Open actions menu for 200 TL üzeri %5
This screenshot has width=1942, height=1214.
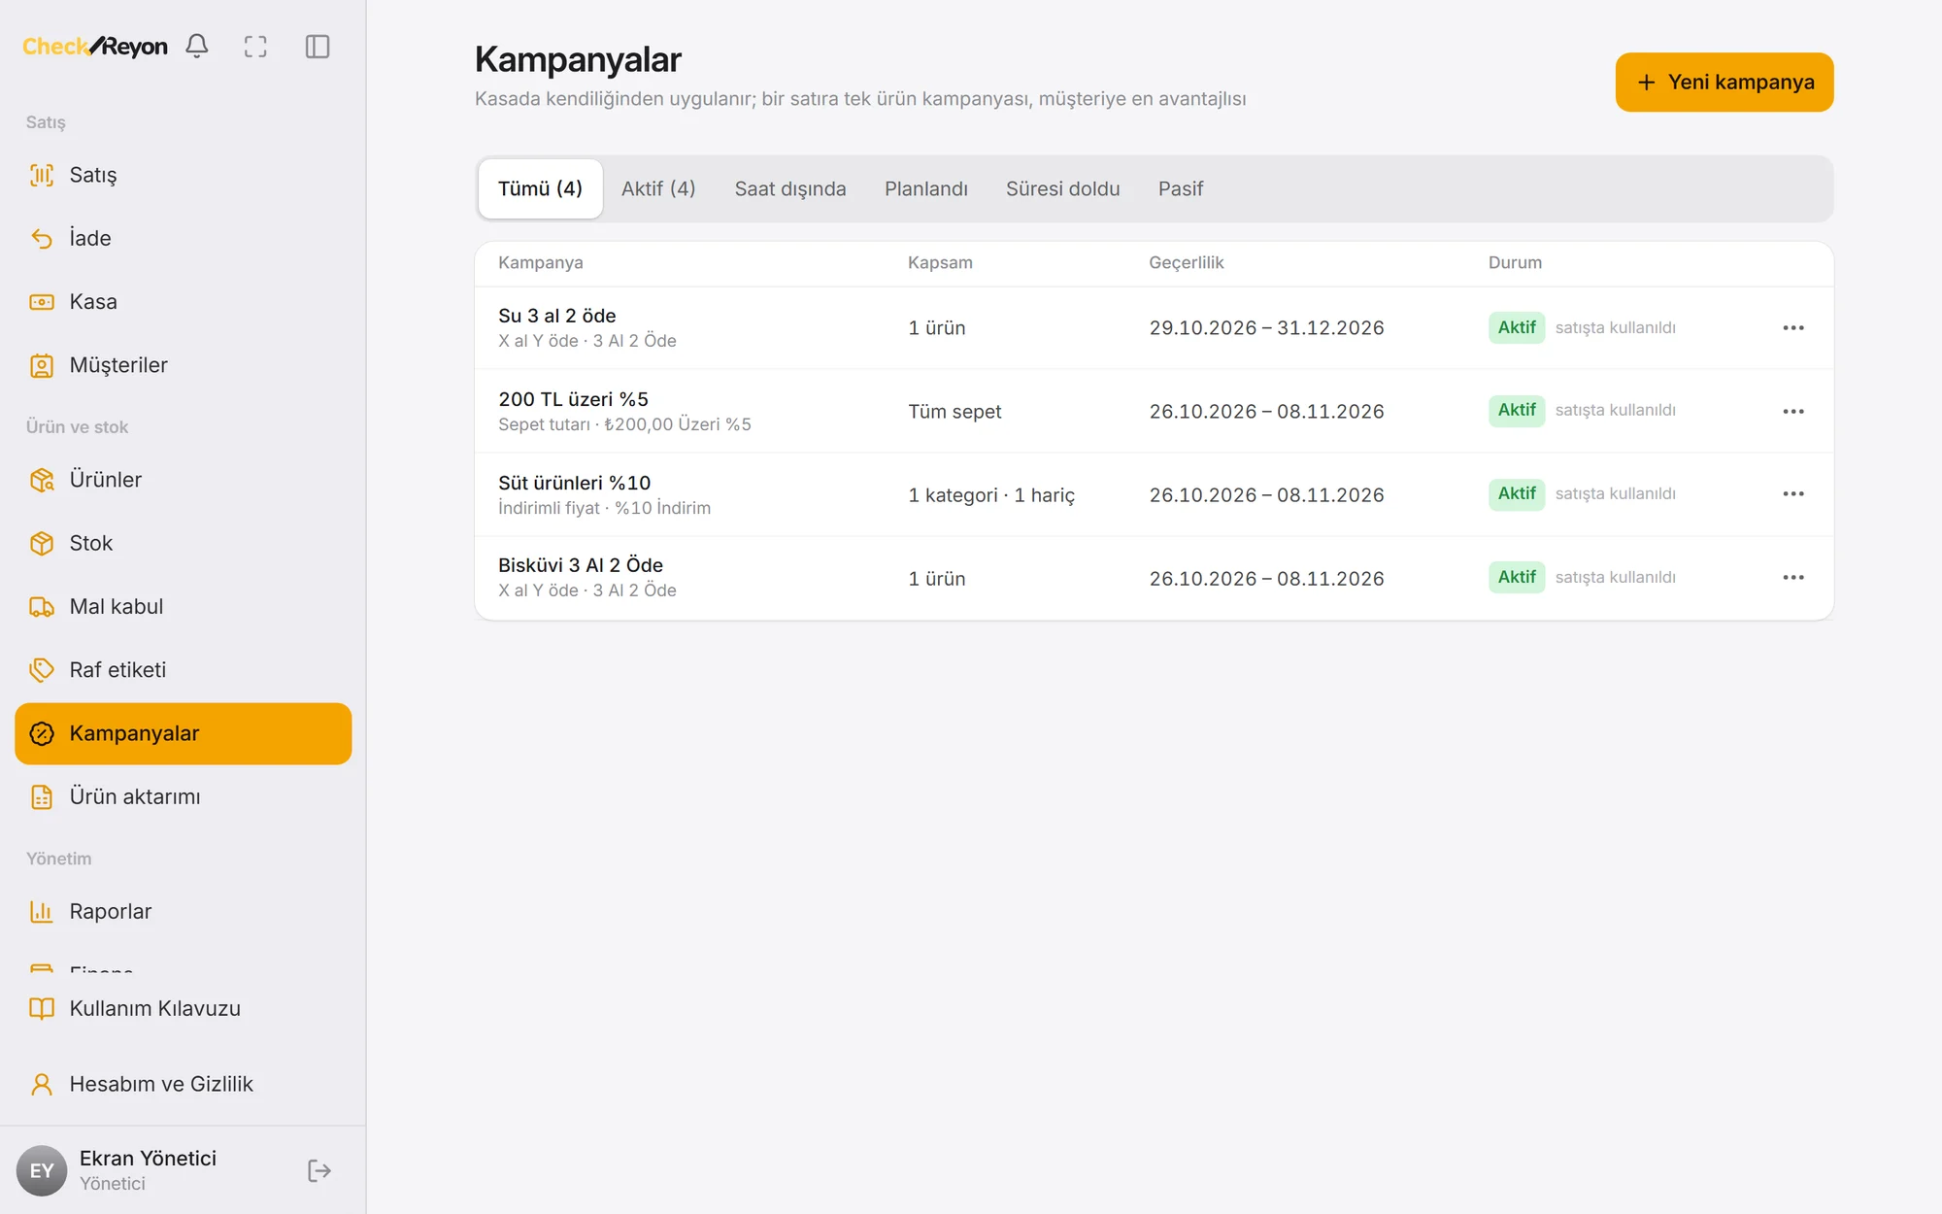tap(1793, 412)
